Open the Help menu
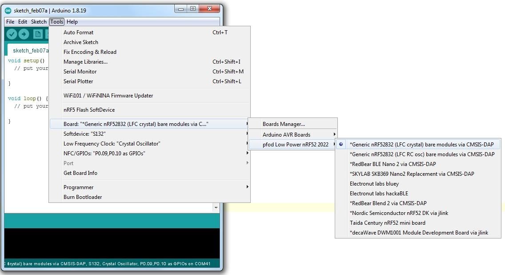Screen dimensions: 505x275 click(72, 21)
